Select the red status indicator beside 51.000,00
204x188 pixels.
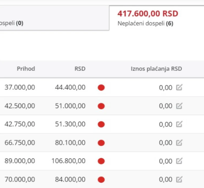pos(101,106)
